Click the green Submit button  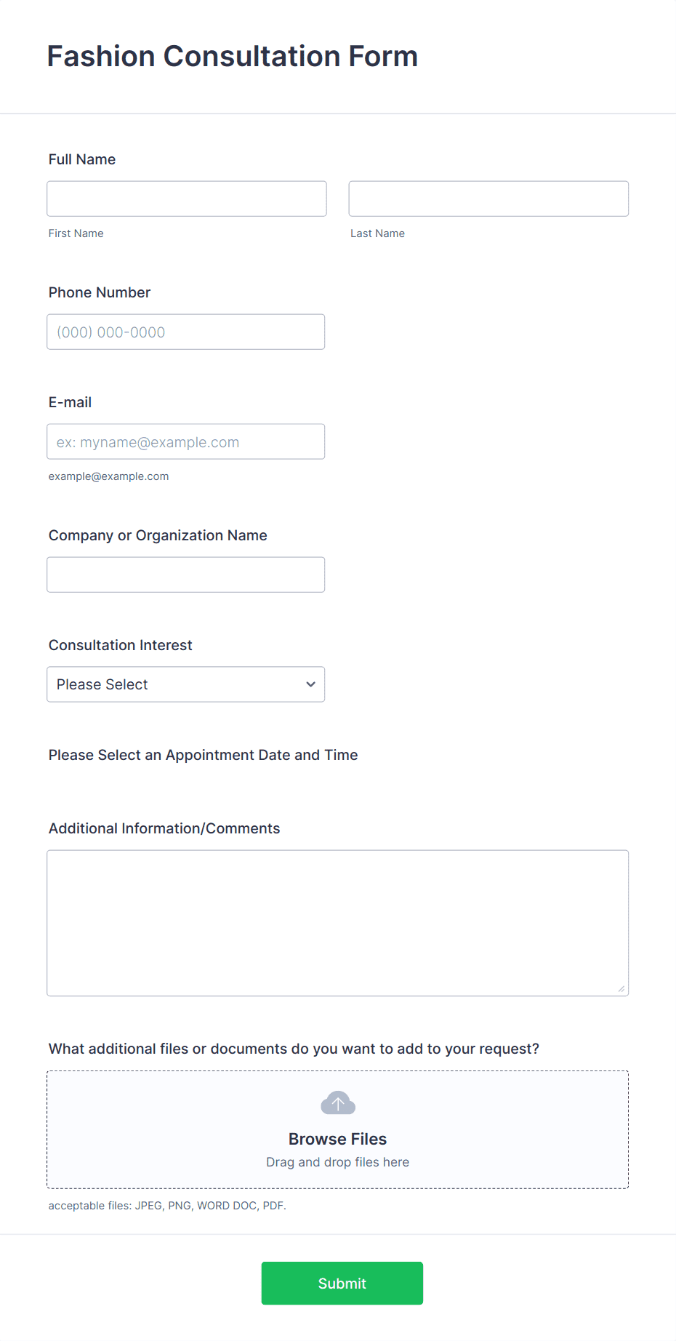pyautogui.click(x=342, y=1284)
